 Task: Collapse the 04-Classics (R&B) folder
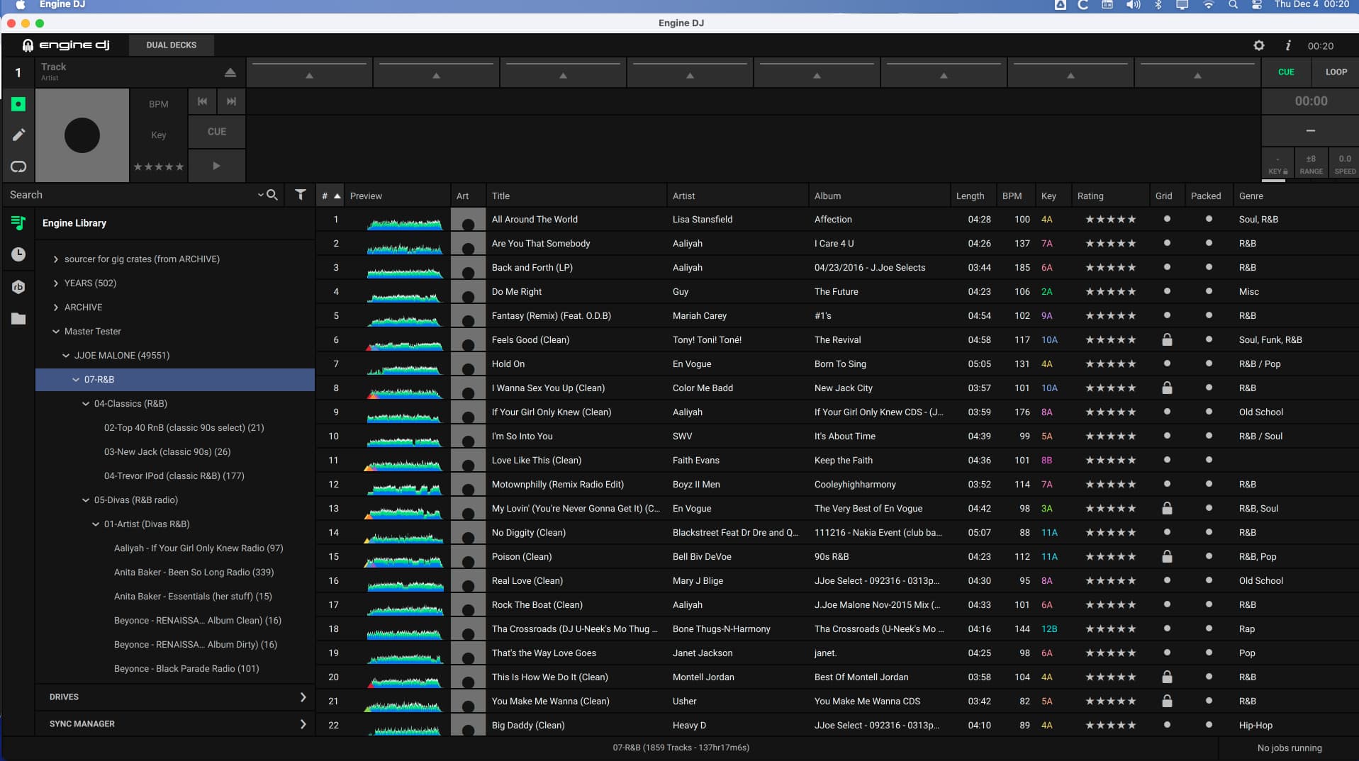[86, 404]
